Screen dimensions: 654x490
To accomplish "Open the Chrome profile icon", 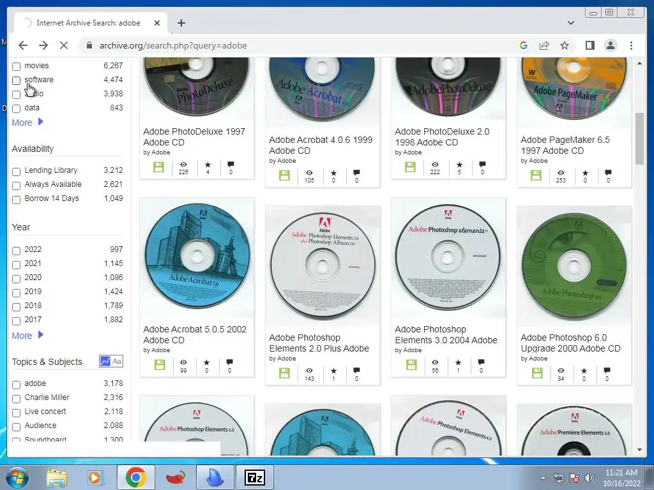I will pos(611,45).
